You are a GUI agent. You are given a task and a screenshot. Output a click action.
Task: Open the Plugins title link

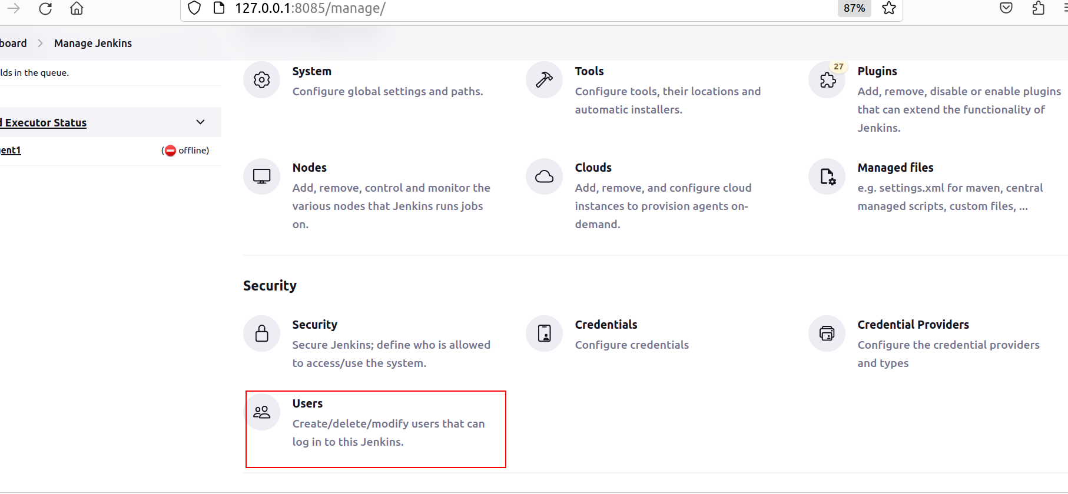pos(877,71)
